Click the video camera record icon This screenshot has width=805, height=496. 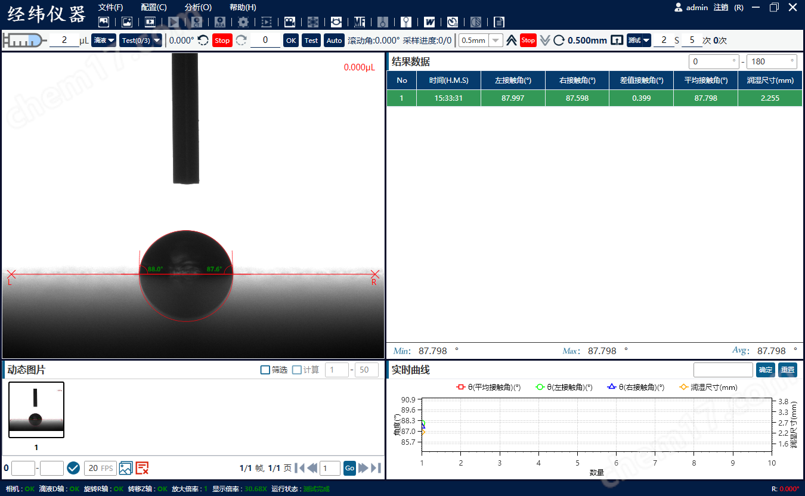tap(290, 22)
